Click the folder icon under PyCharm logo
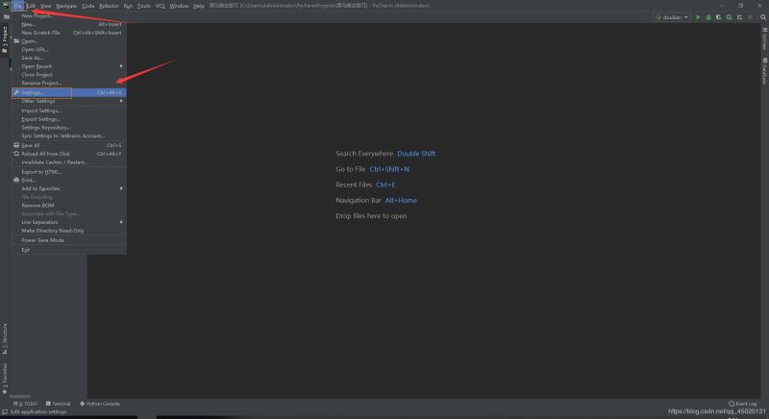 pos(7,16)
